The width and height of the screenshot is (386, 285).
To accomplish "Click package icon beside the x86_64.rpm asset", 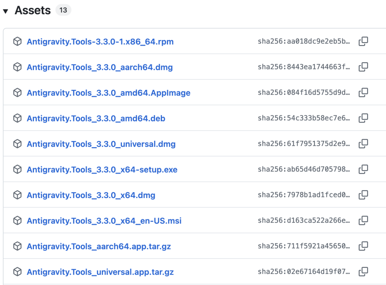I will (x=17, y=42).
